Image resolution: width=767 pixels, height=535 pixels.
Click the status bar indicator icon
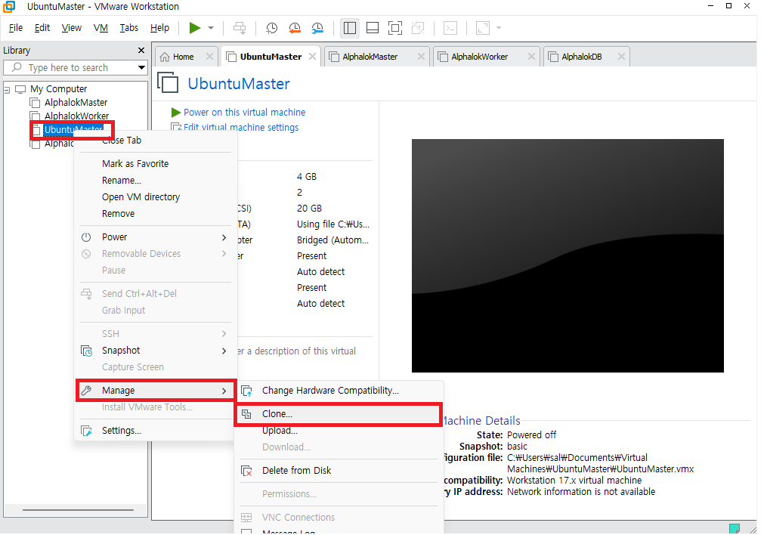(x=735, y=528)
